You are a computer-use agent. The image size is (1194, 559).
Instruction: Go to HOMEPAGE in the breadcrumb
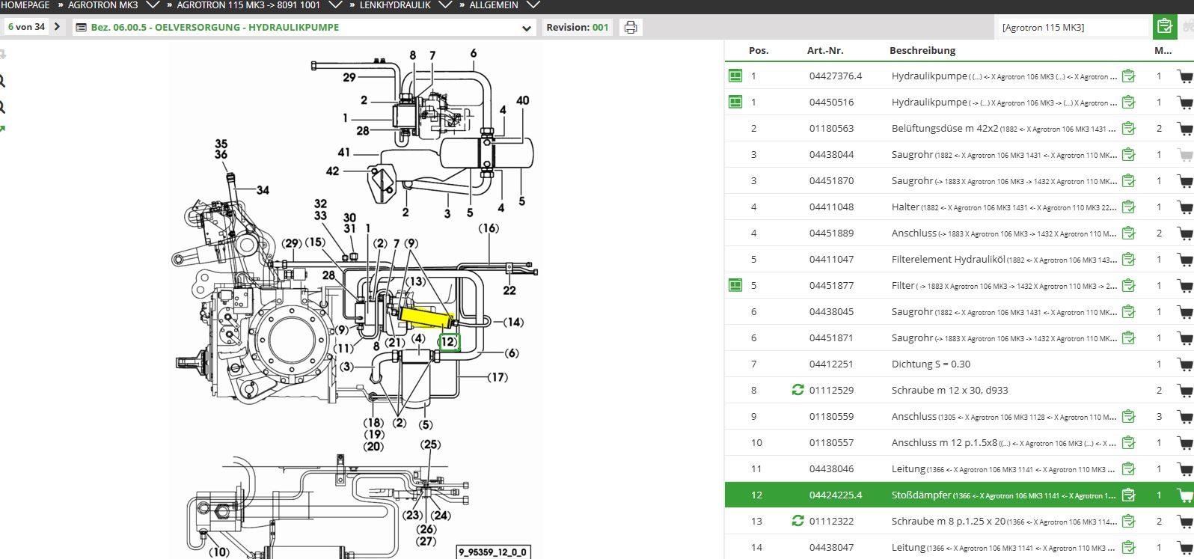[25, 5]
